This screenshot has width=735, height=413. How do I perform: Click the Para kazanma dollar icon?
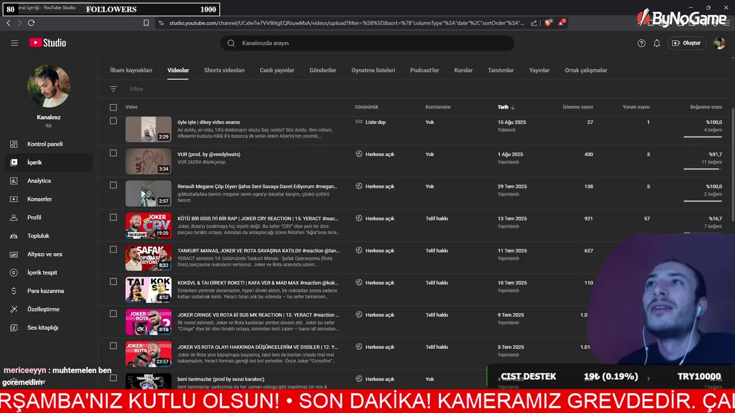point(14,291)
